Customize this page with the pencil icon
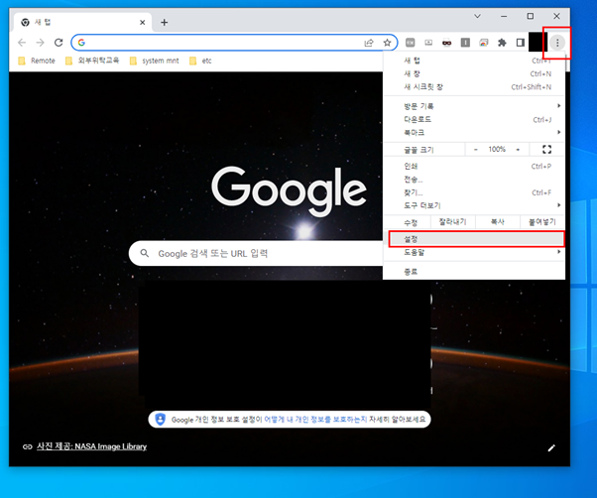The image size is (597, 498). tap(551, 448)
